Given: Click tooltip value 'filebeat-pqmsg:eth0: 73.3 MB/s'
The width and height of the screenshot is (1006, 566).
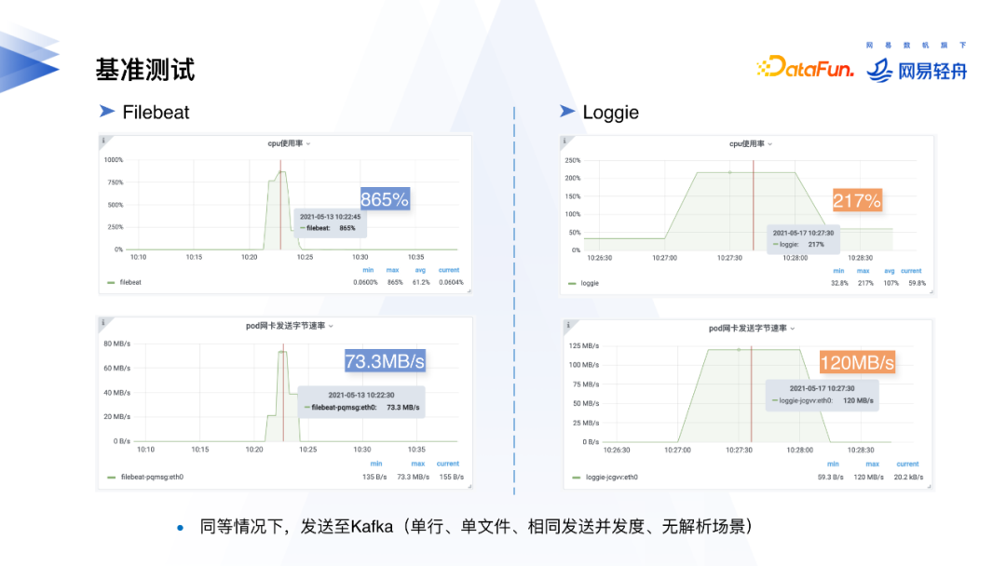Looking at the screenshot, I should pyautogui.click(x=362, y=407).
